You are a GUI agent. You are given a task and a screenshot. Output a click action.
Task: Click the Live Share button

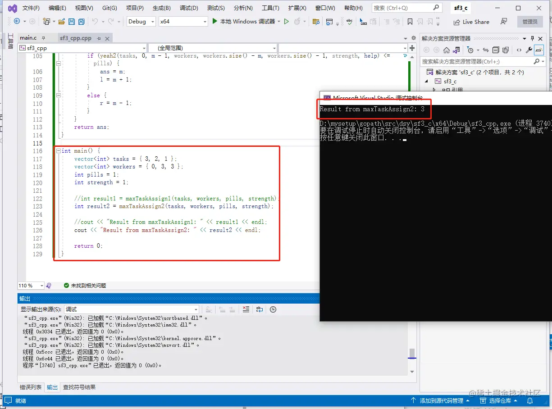tap(471, 22)
